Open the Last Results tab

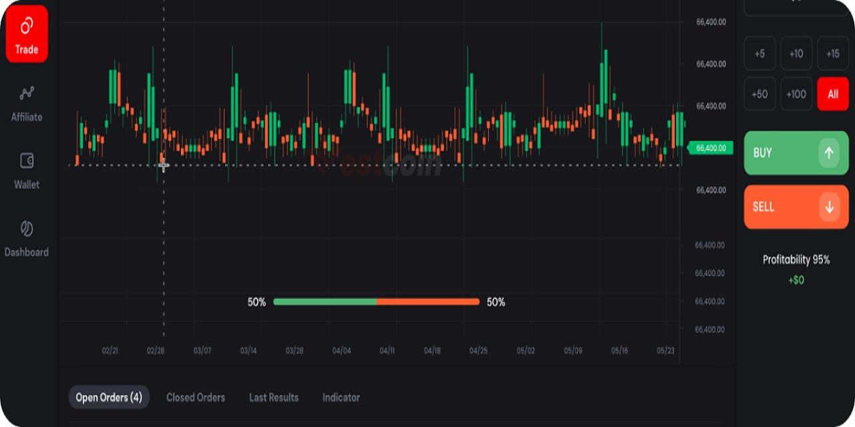[x=274, y=398]
